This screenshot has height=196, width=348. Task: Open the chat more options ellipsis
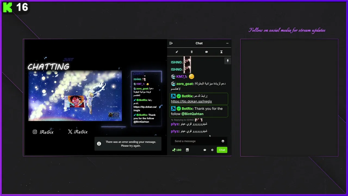click(227, 43)
